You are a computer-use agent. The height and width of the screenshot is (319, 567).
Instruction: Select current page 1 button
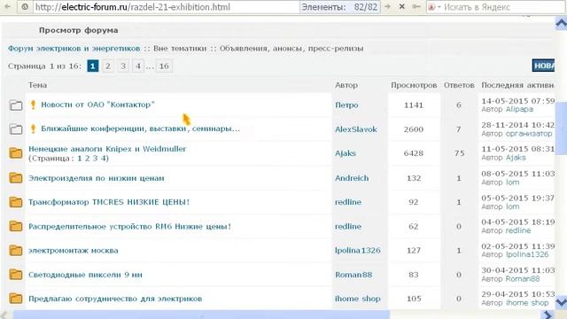pos(92,66)
